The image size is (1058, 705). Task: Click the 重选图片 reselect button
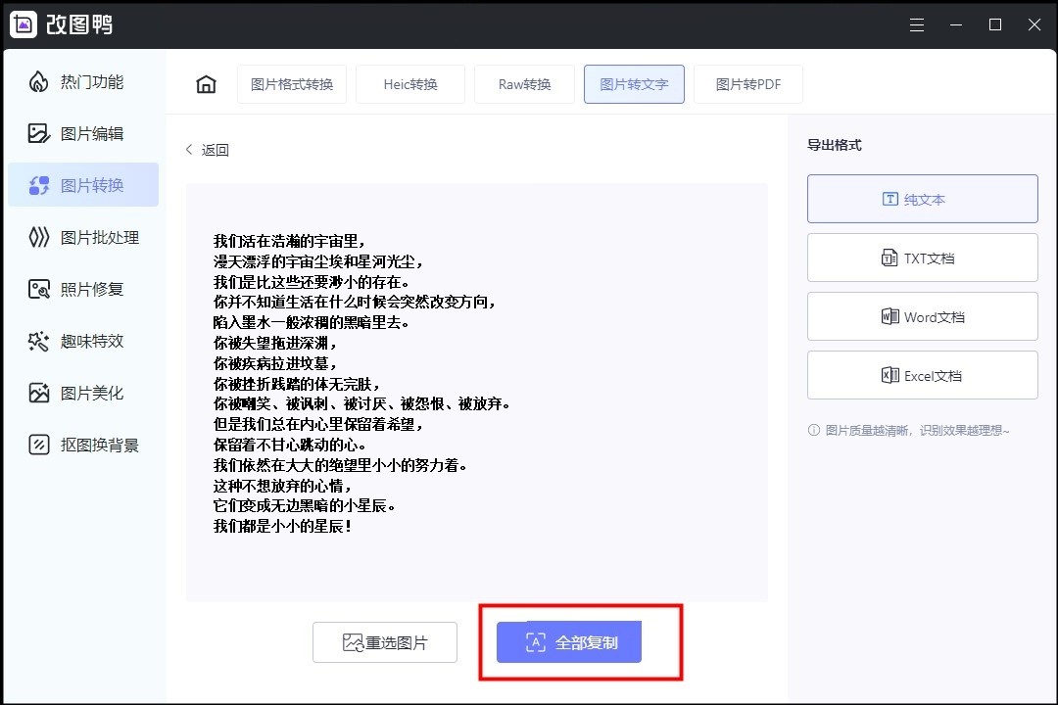384,642
